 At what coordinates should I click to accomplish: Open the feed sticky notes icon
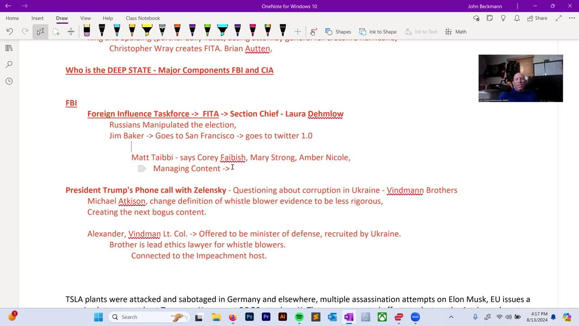(489, 18)
